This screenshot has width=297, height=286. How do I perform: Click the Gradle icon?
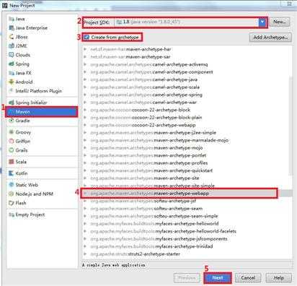tap(12, 121)
